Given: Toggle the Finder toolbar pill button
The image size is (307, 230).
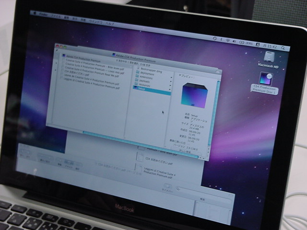Looking at the screenshot, I should [x=218, y=72].
